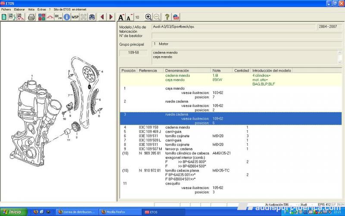Image resolution: width=345 pixels, height=216 pixels.
Task: Click the Introducción del modelo column header
Action: tap(272, 70)
